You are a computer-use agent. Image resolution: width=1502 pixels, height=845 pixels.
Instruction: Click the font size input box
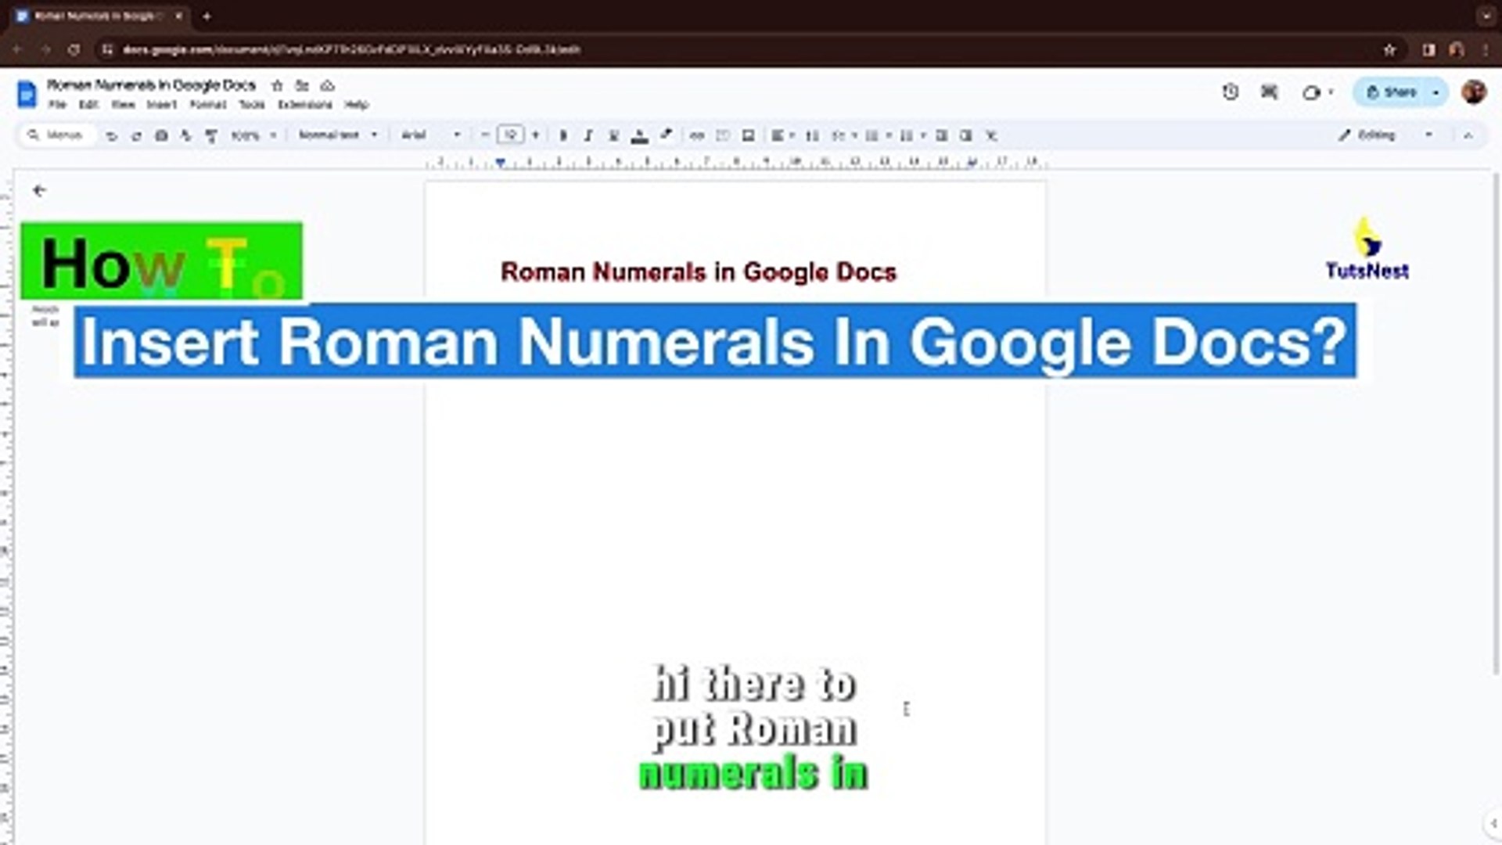510,135
